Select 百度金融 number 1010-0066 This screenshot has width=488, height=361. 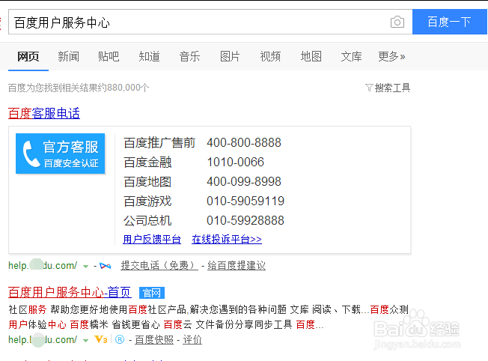click(x=235, y=162)
